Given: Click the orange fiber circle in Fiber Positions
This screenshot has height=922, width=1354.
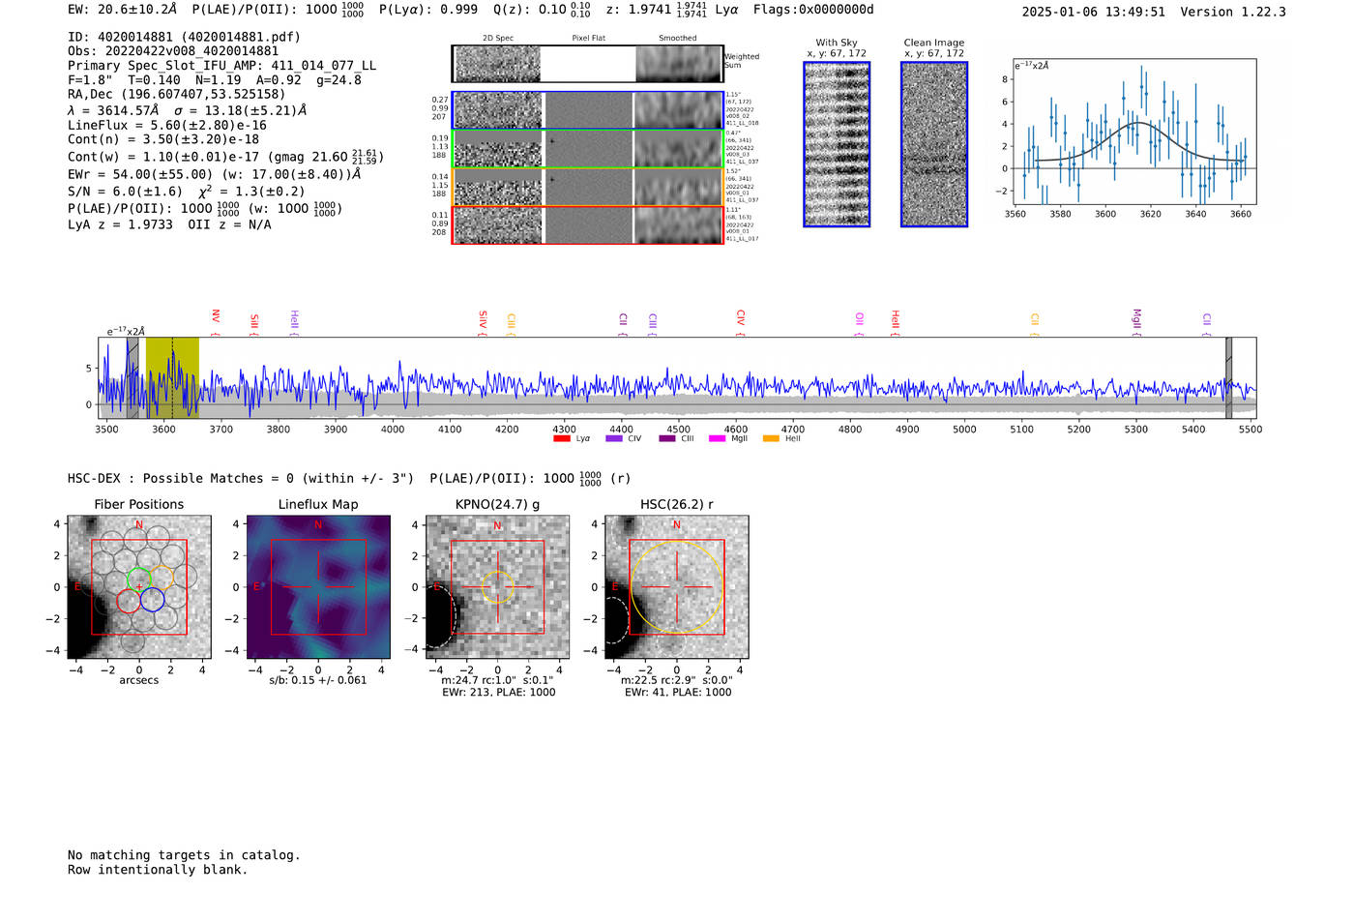Looking at the screenshot, I should [161, 579].
